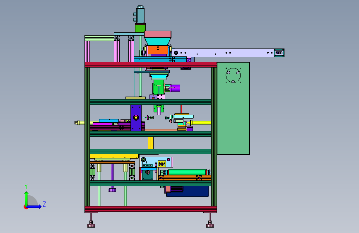Click the yellow shaft end outside the left frame
This screenshot has width=359, height=233.
(x=79, y=123)
